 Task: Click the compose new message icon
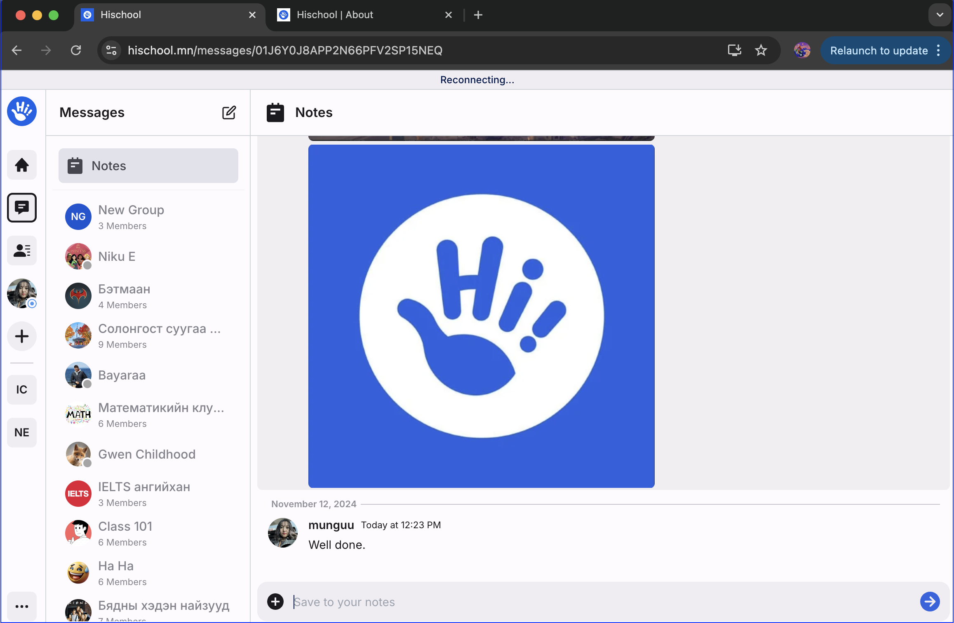(229, 112)
